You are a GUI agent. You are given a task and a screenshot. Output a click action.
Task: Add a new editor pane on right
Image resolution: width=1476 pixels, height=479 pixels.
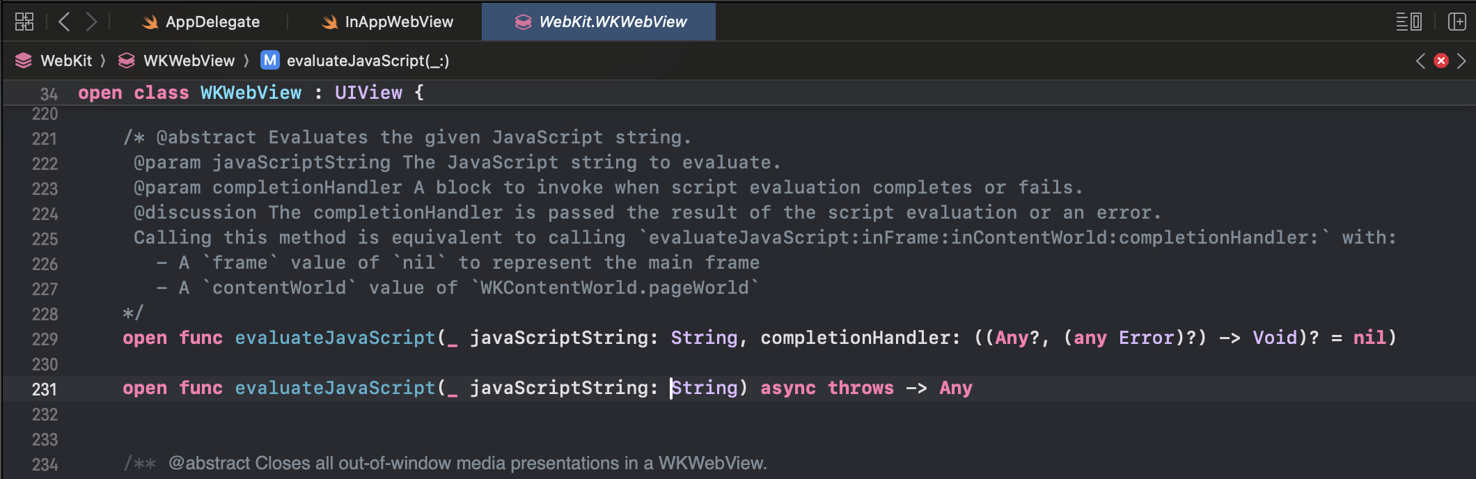(x=1457, y=22)
